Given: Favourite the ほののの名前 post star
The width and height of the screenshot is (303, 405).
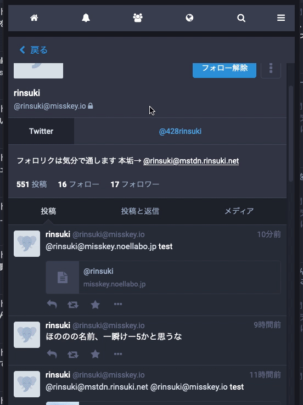Looking at the screenshot, I should (96, 354).
